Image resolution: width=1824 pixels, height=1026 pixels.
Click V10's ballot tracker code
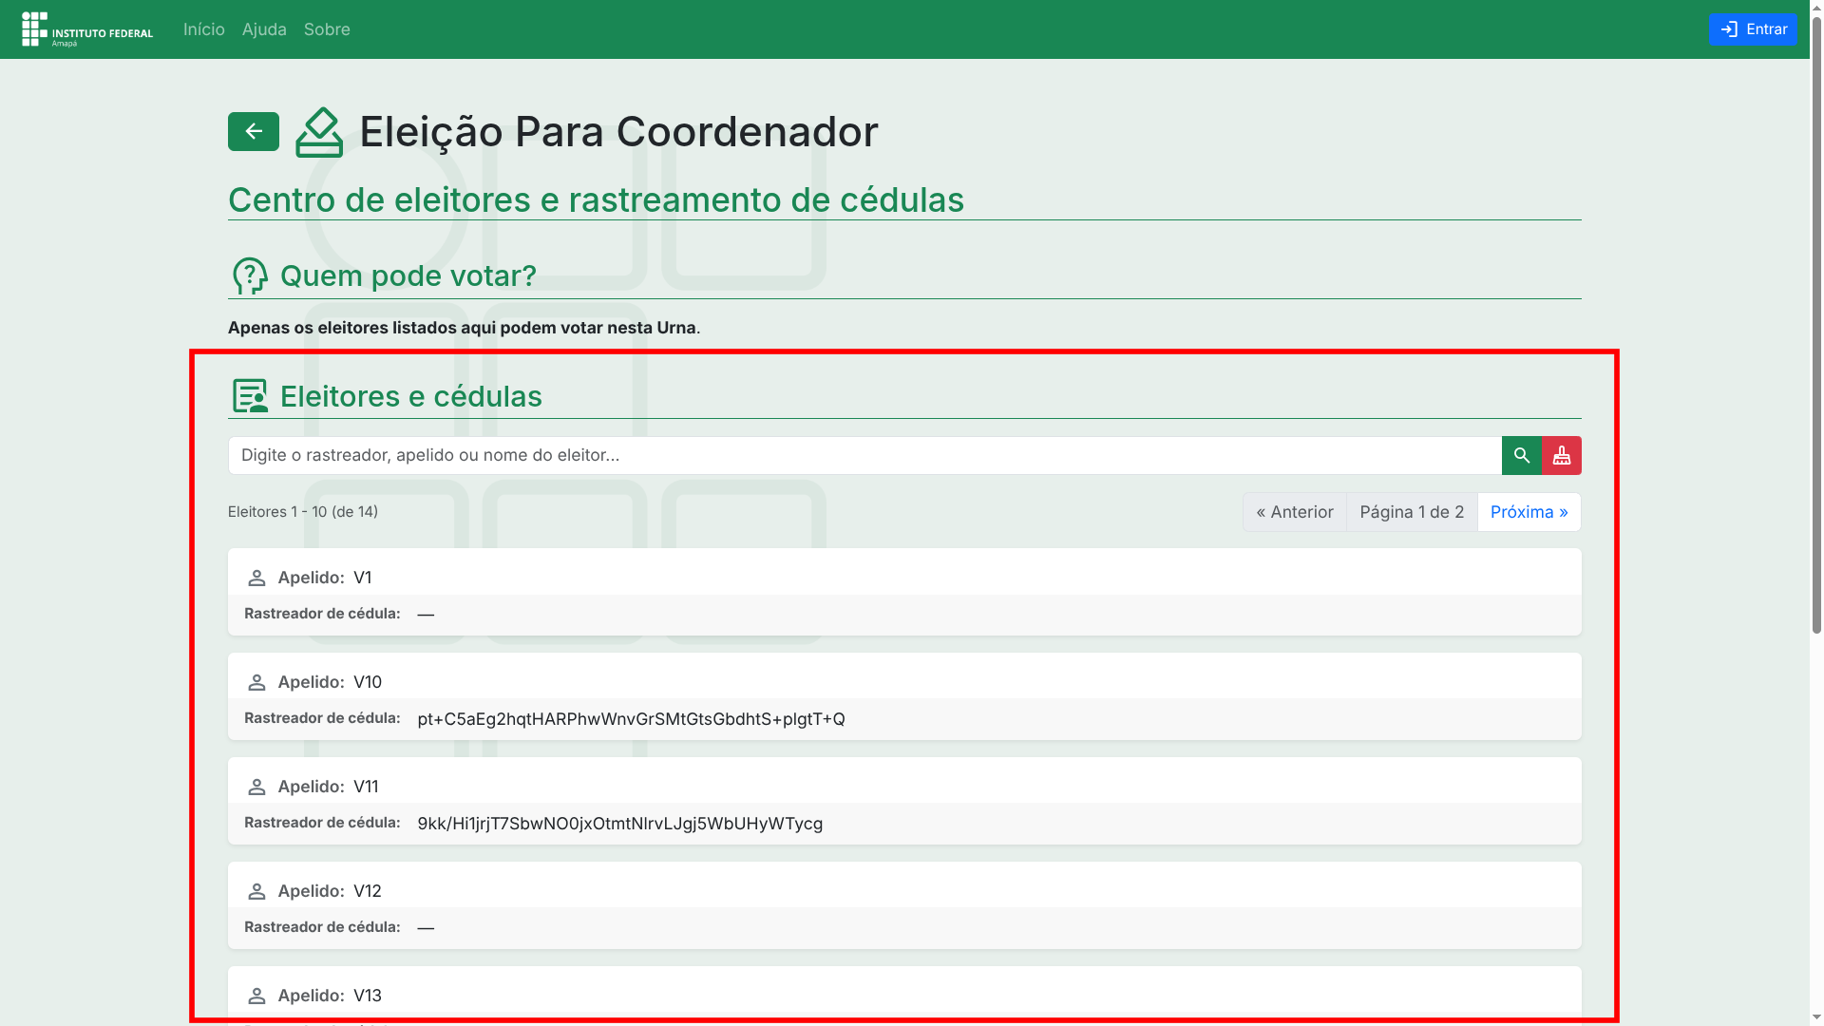pyautogui.click(x=631, y=719)
